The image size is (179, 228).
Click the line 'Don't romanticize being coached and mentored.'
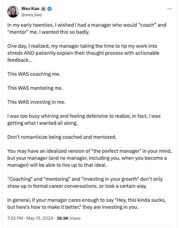click(62, 137)
